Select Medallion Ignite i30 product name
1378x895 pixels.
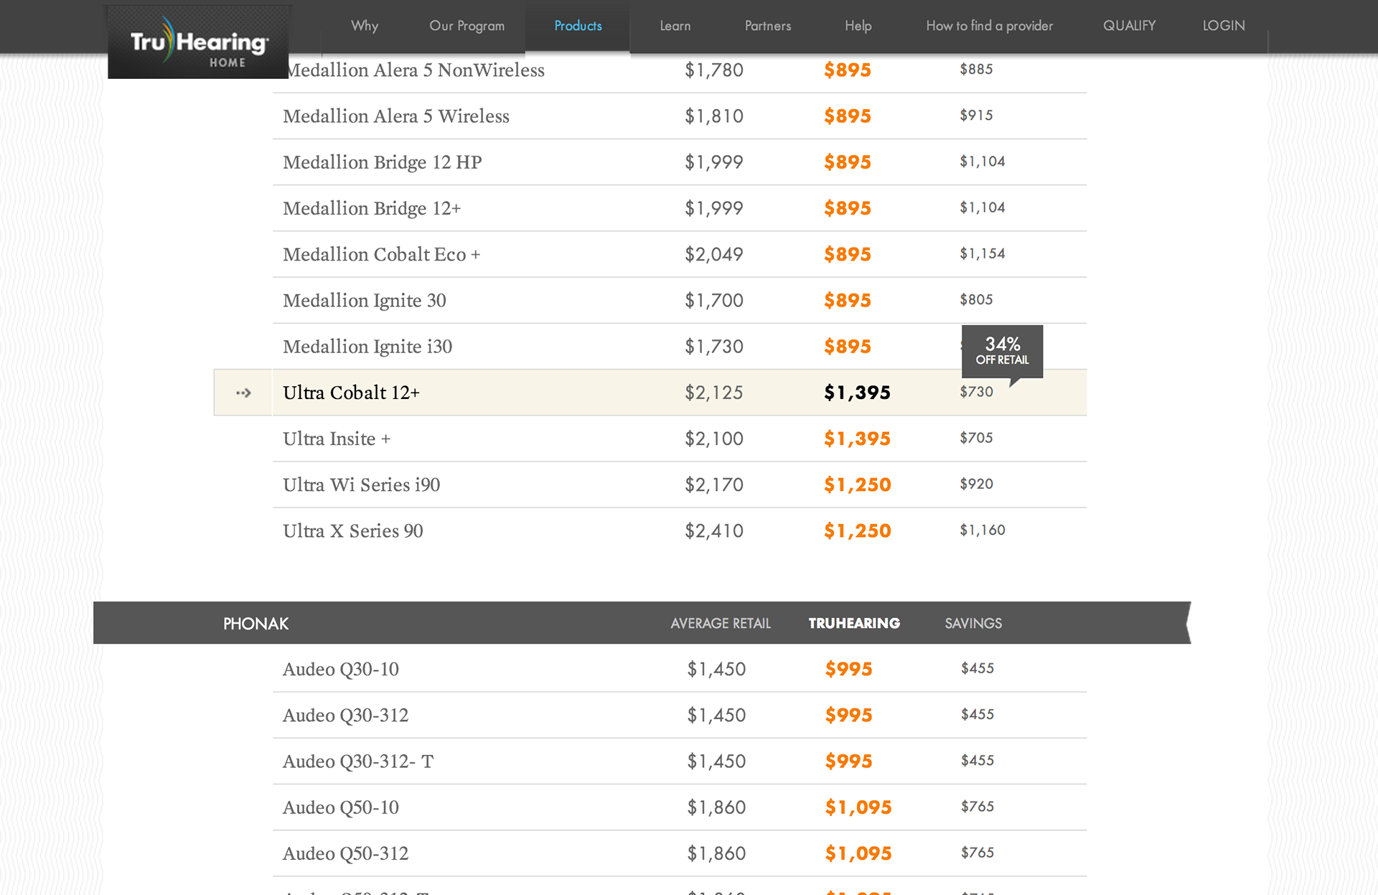pos(367,347)
